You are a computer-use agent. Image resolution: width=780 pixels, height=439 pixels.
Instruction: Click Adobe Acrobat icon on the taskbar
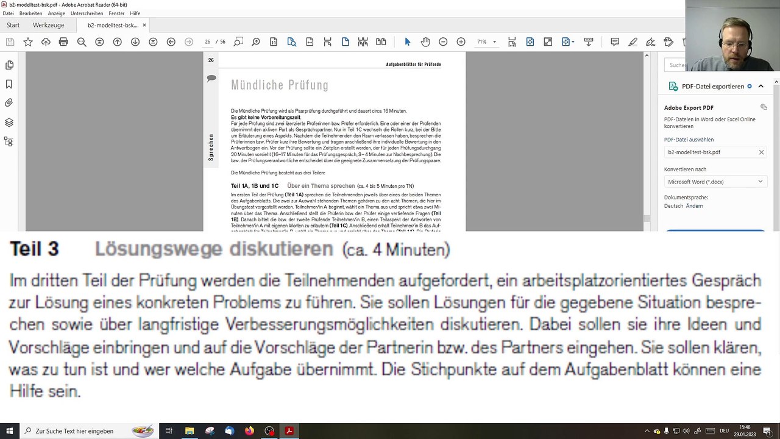pos(289,431)
